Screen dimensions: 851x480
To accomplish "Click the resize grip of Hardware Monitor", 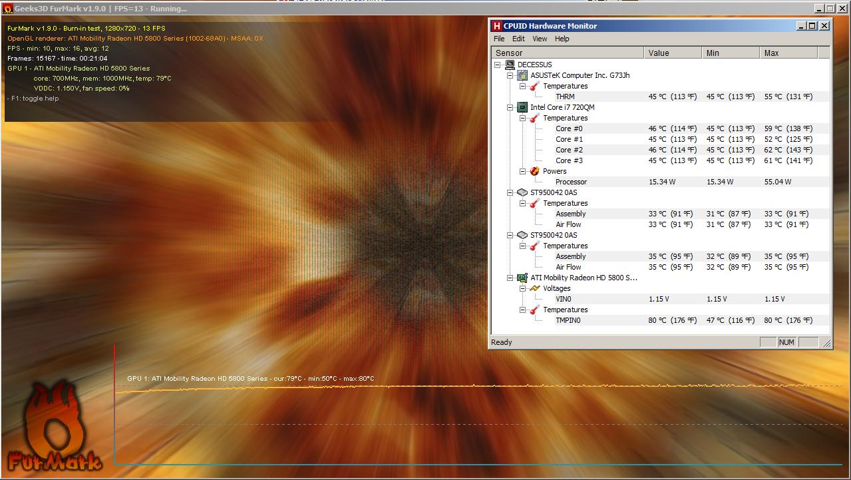I will click(827, 343).
